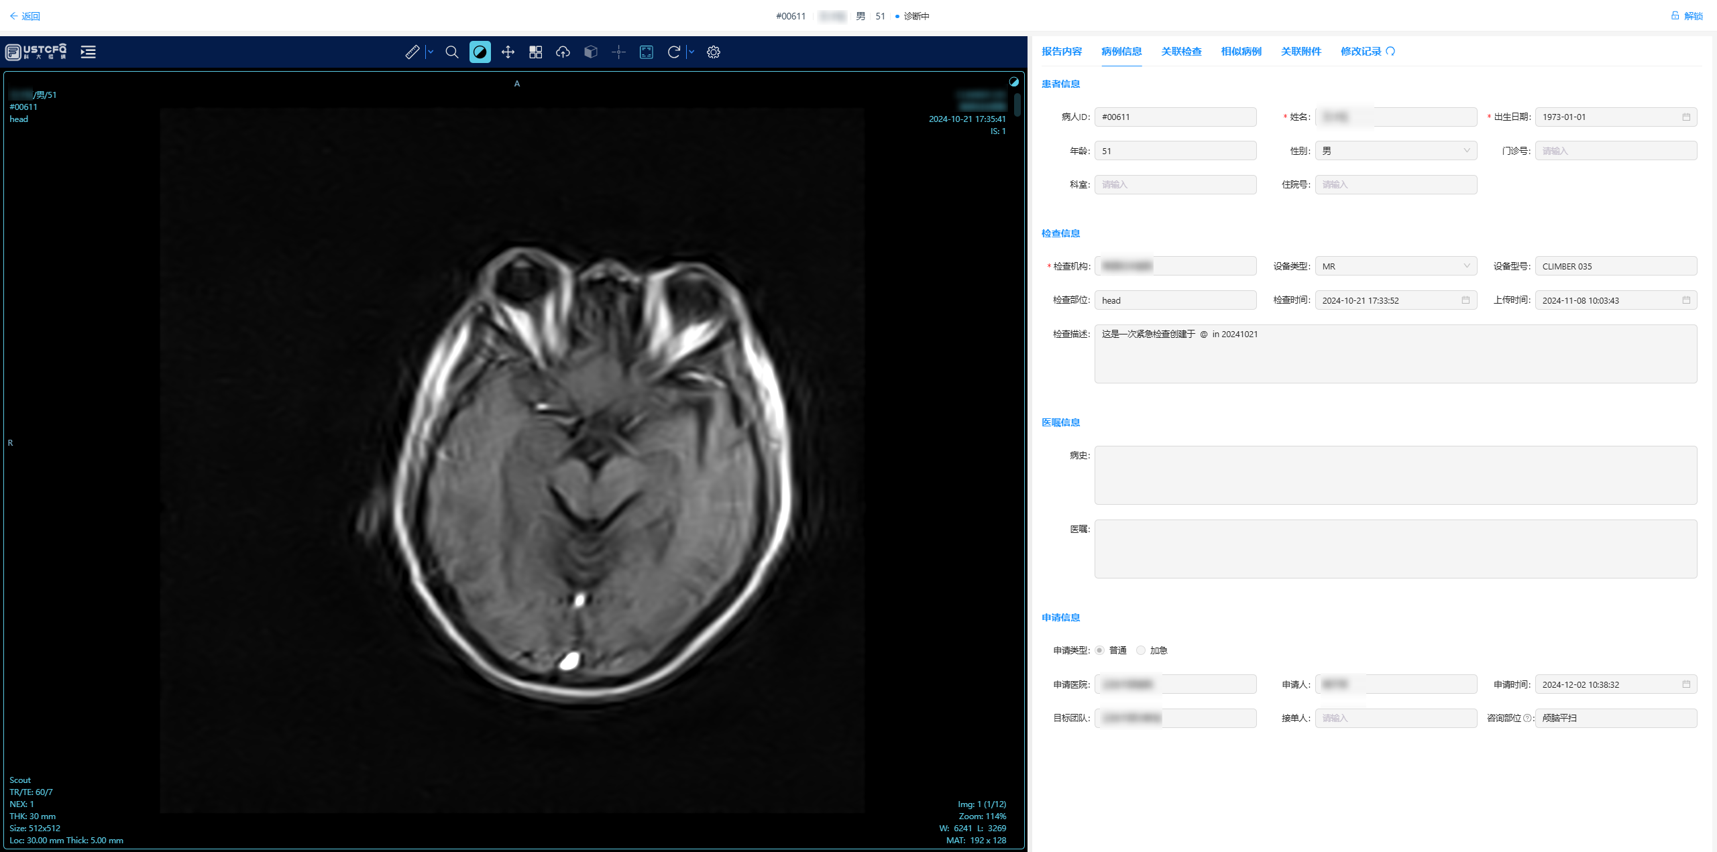This screenshot has width=1717, height=852.
Task: Click the 解锁 unlock button
Action: pyautogui.click(x=1687, y=16)
